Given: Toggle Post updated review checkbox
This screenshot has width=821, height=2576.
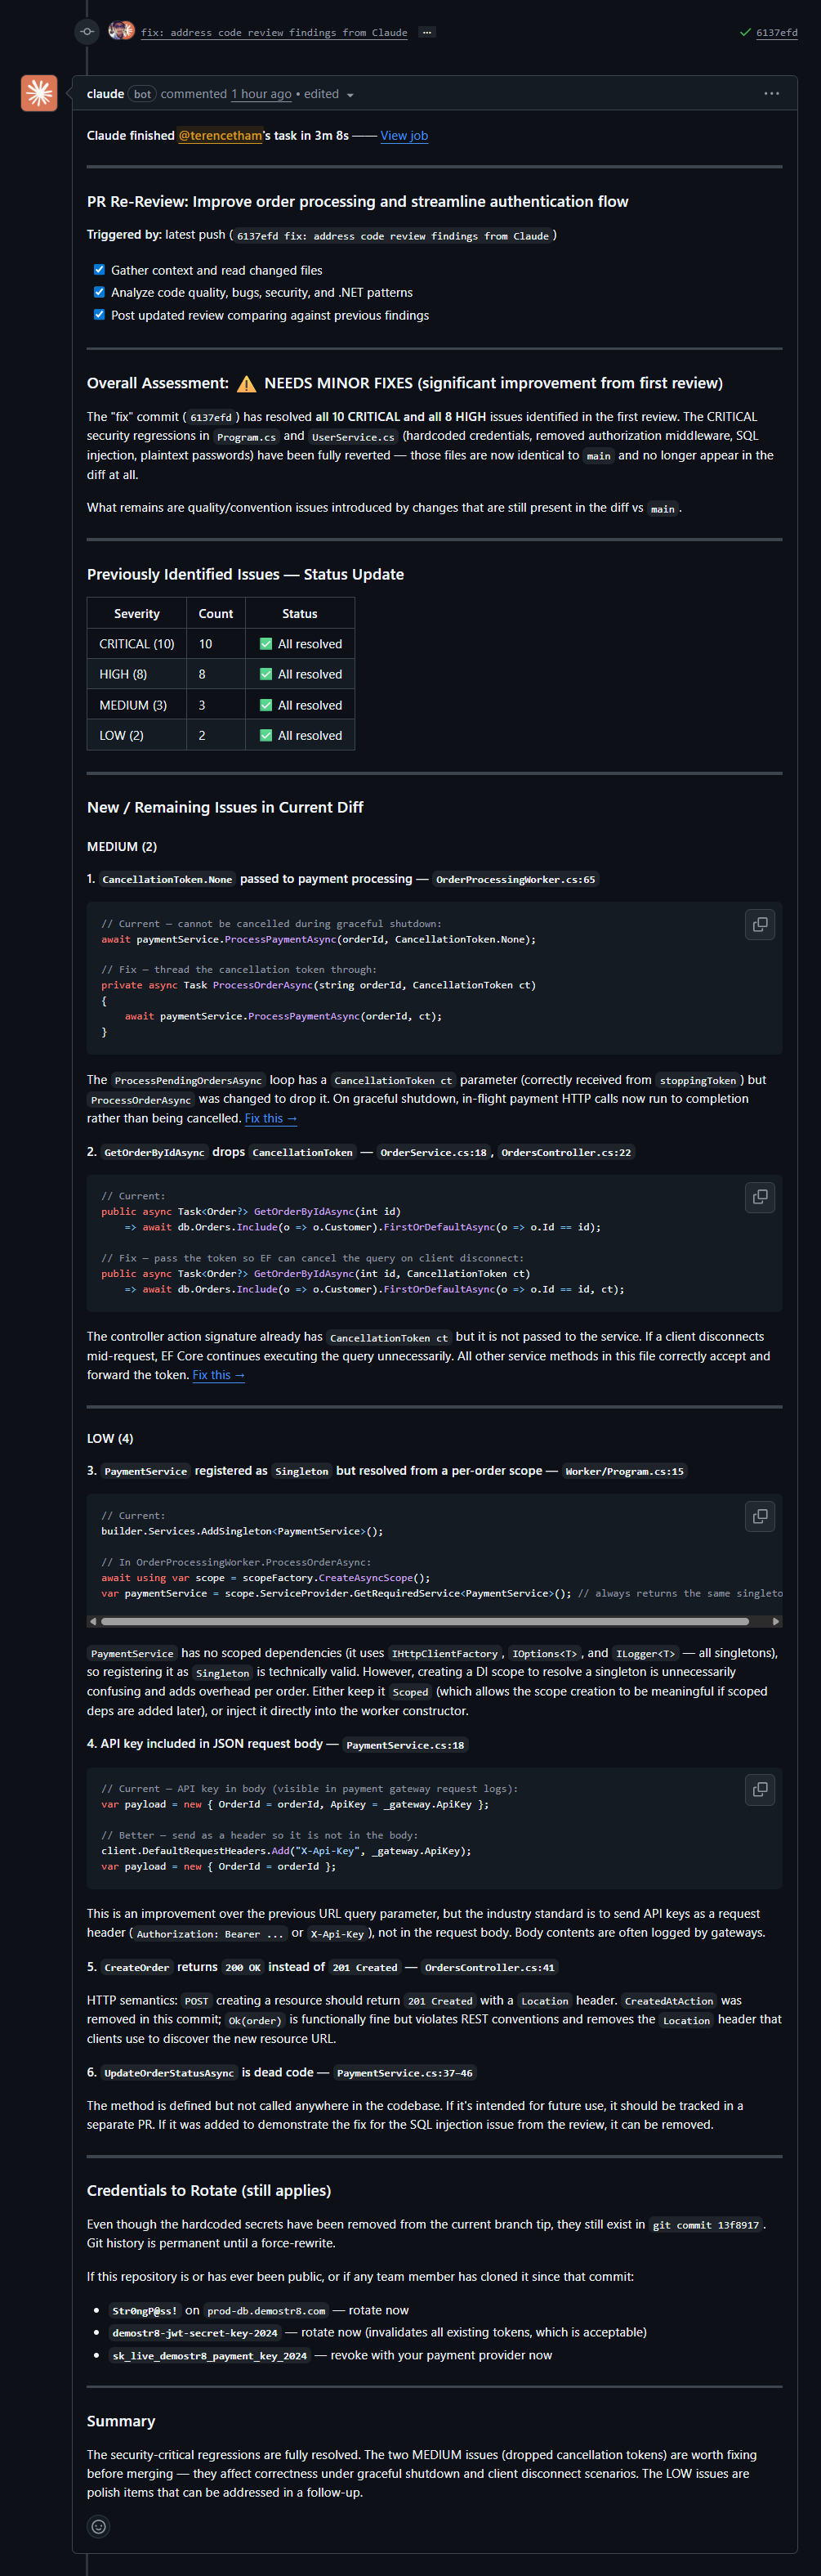Looking at the screenshot, I should (x=99, y=314).
